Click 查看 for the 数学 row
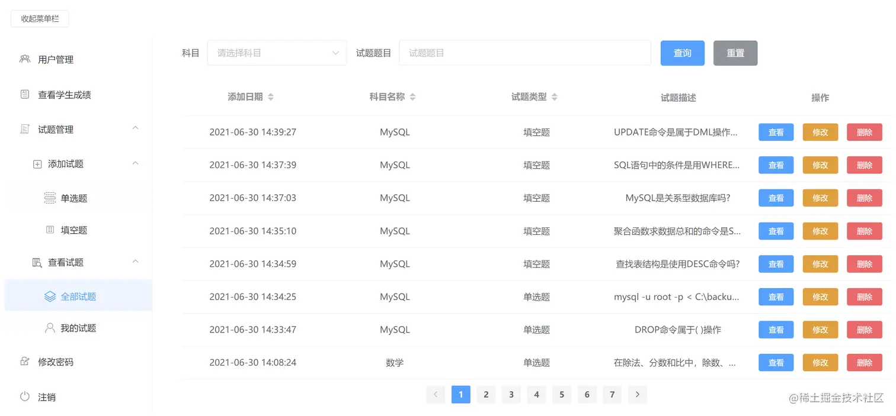The image size is (896, 416). click(x=776, y=362)
